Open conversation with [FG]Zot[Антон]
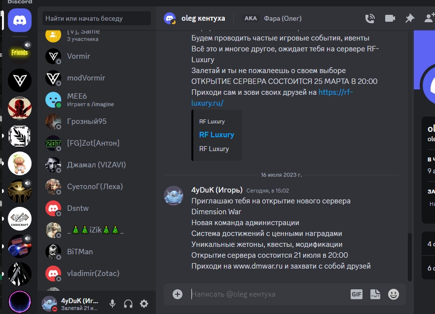The width and height of the screenshot is (435, 314). (97, 143)
